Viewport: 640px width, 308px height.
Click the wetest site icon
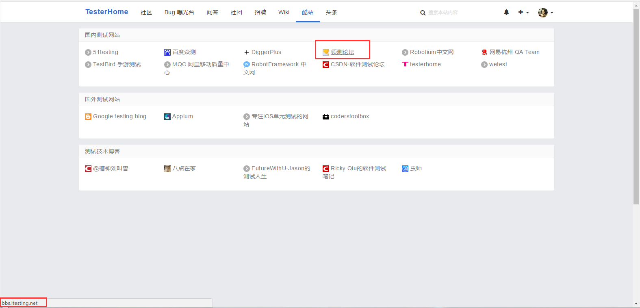point(484,65)
